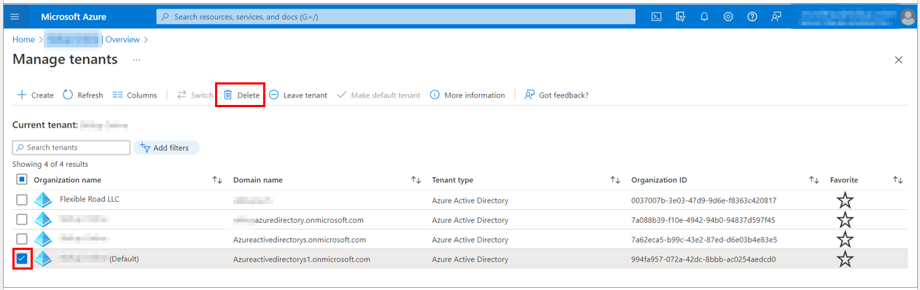The image size is (920, 290).
Task: Open the Directories and subscriptions filter icon
Action: pyautogui.click(x=681, y=16)
